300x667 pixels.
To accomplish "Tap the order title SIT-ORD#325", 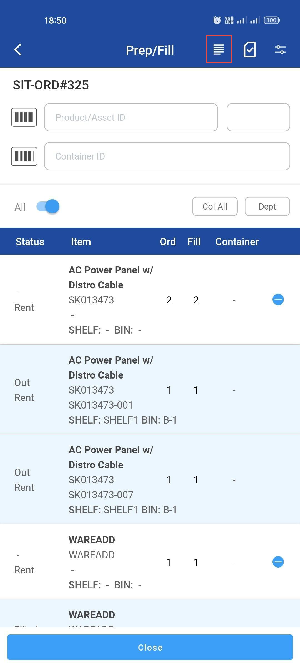I will [x=51, y=85].
